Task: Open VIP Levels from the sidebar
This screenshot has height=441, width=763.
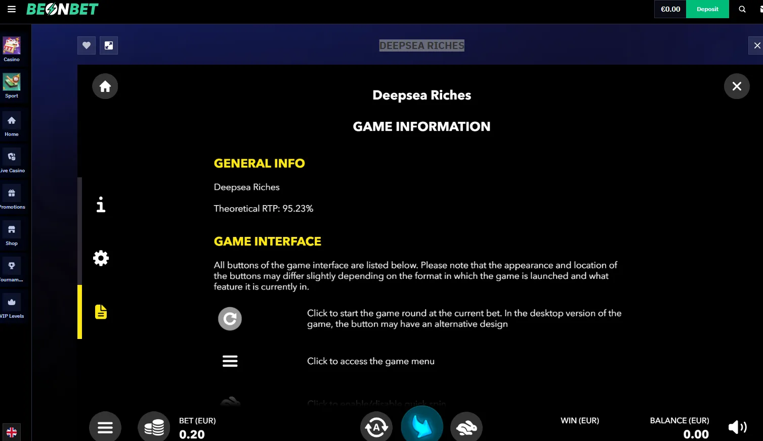Action: coord(12,306)
